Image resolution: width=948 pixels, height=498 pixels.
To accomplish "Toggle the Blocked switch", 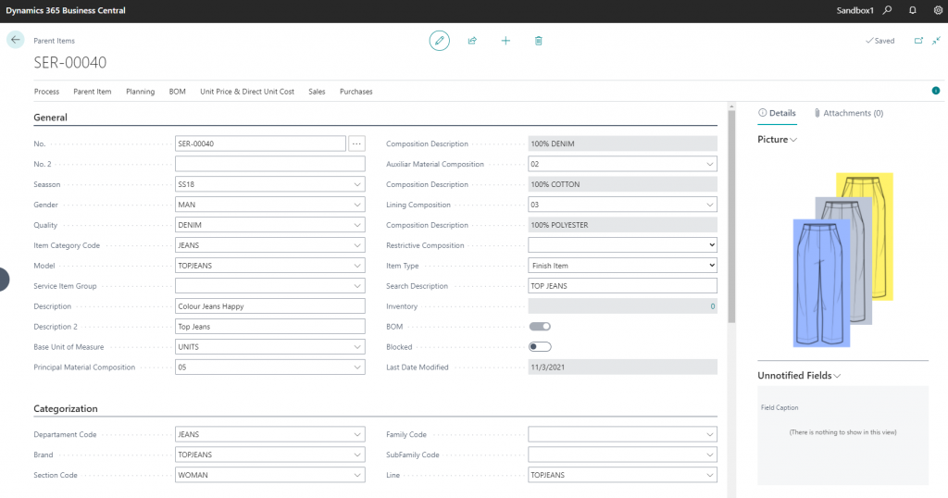I will click(x=540, y=347).
